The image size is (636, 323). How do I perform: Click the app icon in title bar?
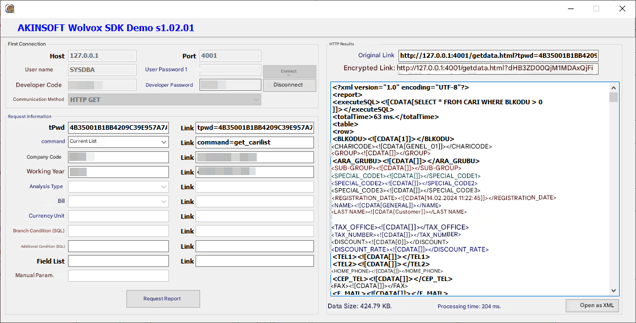click(9, 8)
